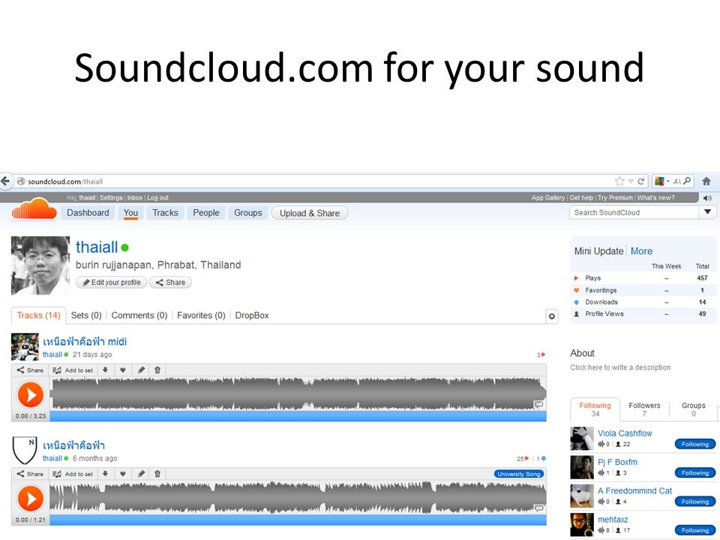Click the download arrow icon on midi track

(x=105, y=370)
